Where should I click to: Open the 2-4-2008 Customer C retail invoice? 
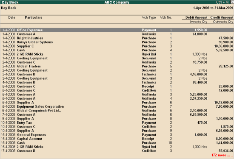[x=117, y=62]
